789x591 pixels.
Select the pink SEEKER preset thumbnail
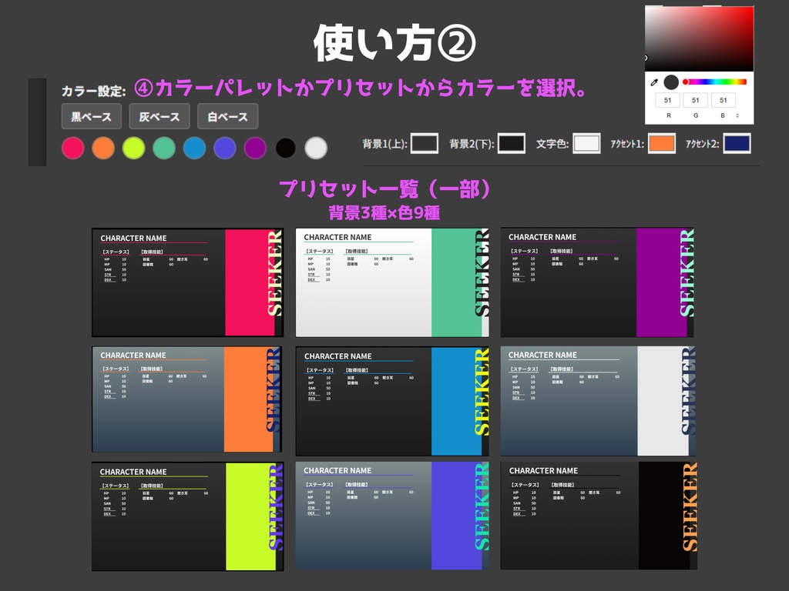[x=186, y=282]
